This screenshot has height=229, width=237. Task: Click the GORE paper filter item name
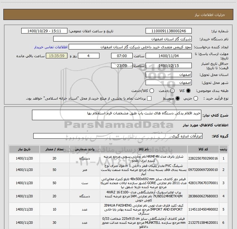144,183
